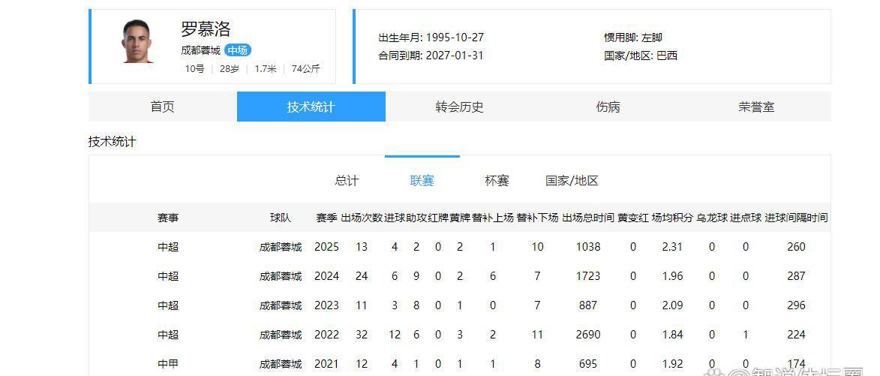Click the player portrait photo
880x376 pixels.
click(x=137, y=42)
